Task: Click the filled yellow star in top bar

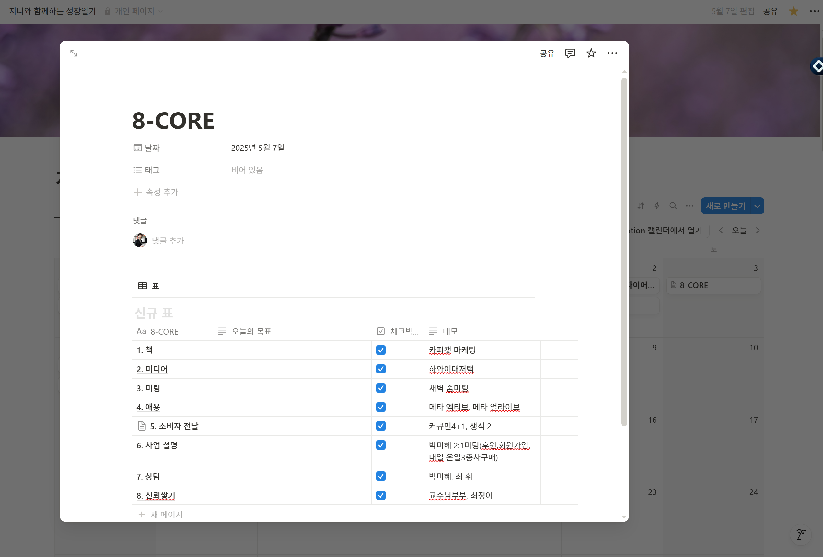Action: (794, 11)
